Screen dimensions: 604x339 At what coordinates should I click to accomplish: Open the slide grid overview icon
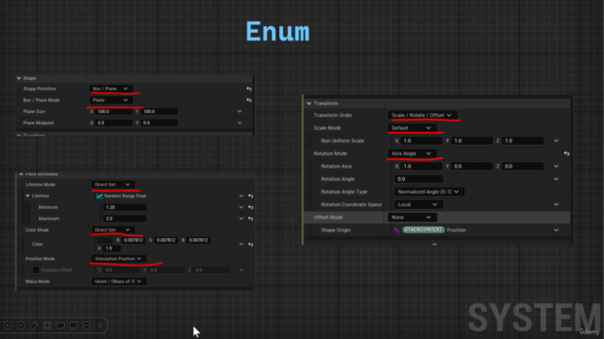pyautogui.click(x=47, y=325)
